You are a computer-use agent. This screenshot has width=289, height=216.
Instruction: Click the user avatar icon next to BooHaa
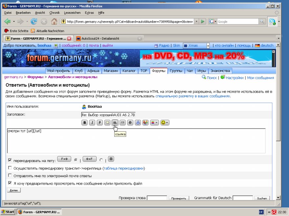[x=84, y=107]
